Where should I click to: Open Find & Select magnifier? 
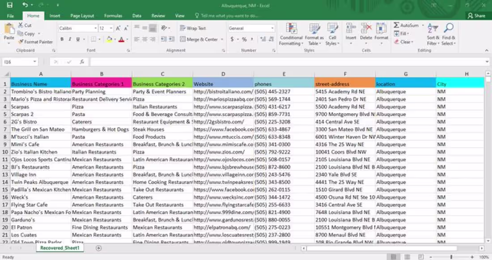(x=449, y=34)
